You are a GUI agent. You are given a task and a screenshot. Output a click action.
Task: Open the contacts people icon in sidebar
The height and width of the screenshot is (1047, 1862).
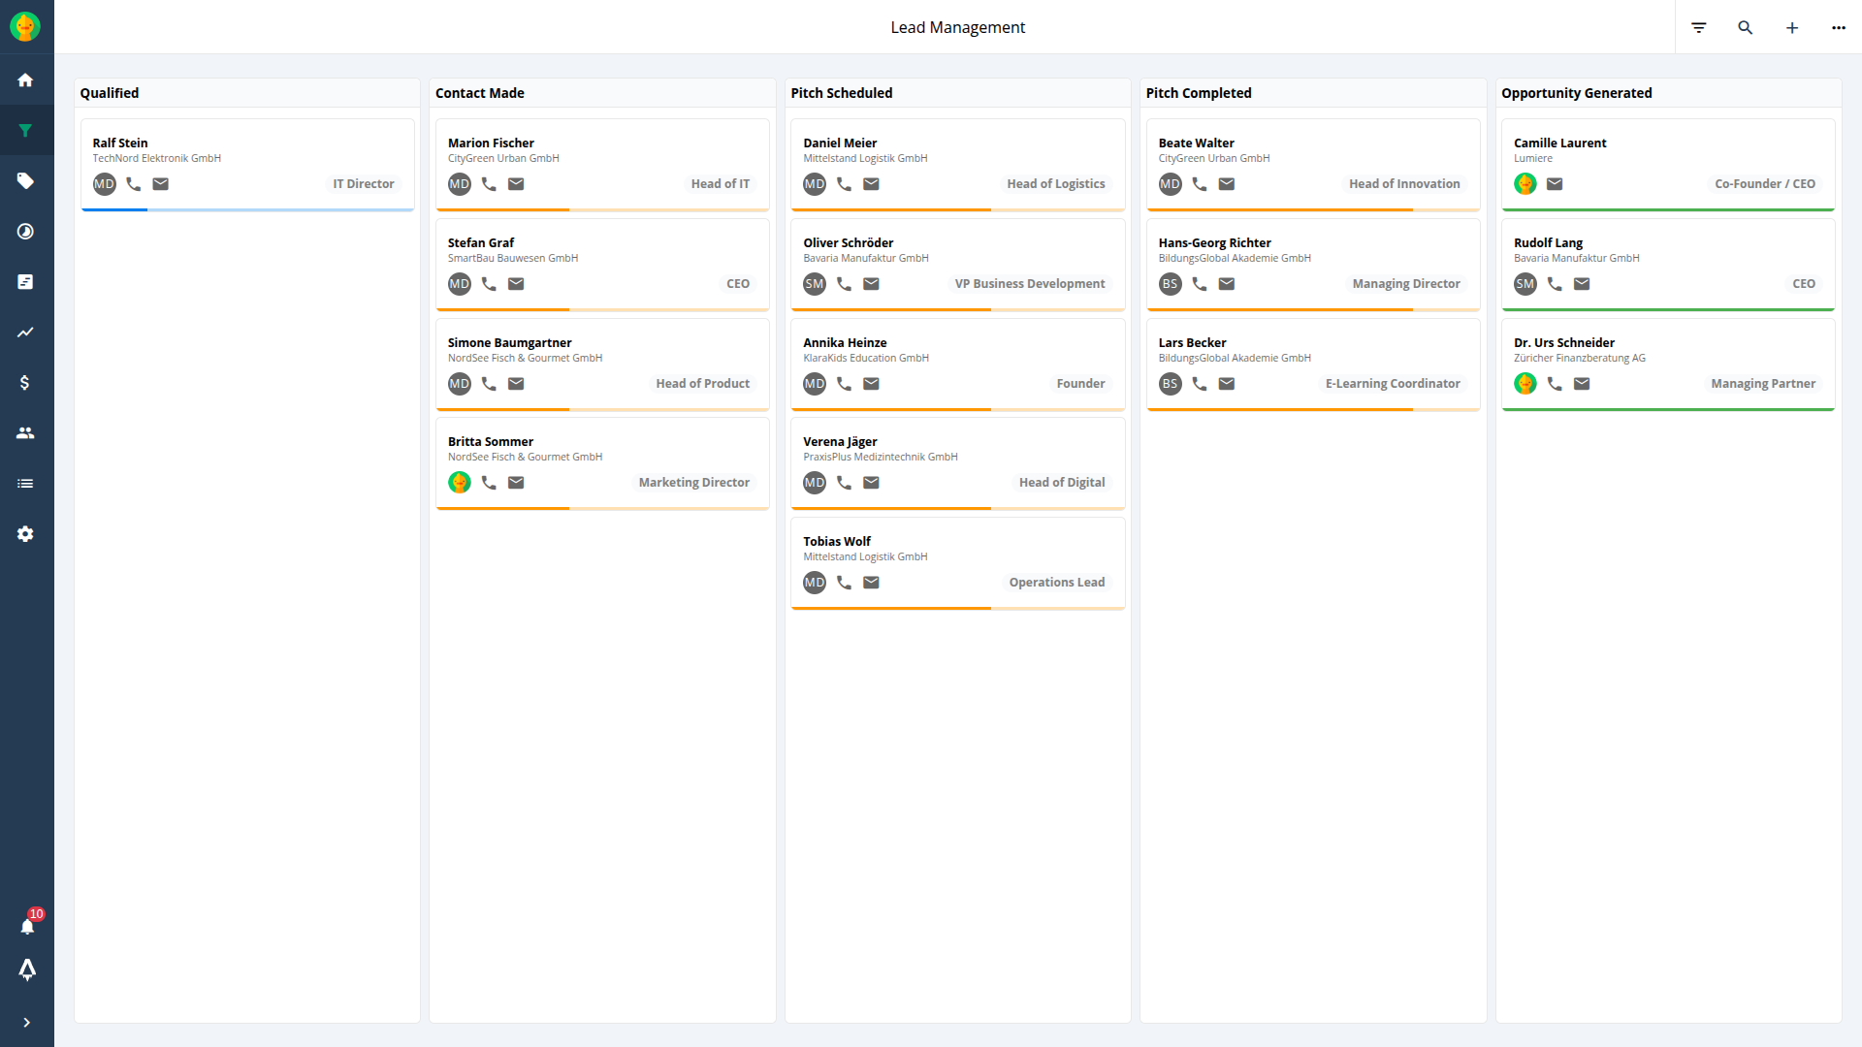[x=26, y=433]
